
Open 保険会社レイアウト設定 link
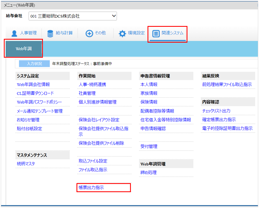tap(99, 120)
